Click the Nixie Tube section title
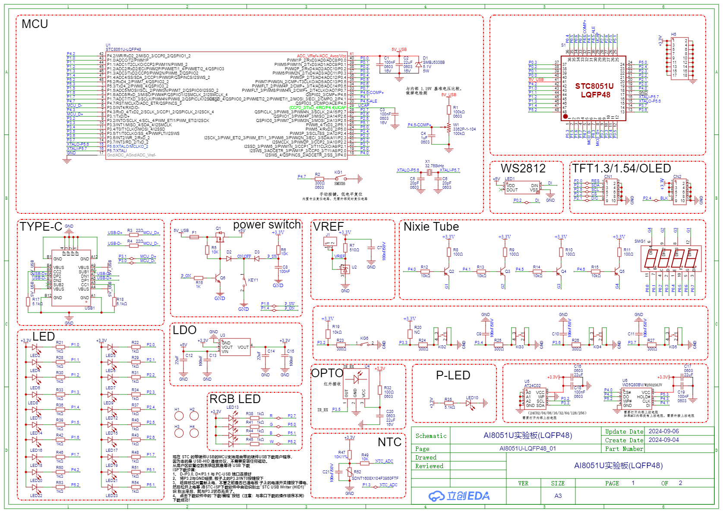Viewport: 723px width, 513px height. (431, 227)
